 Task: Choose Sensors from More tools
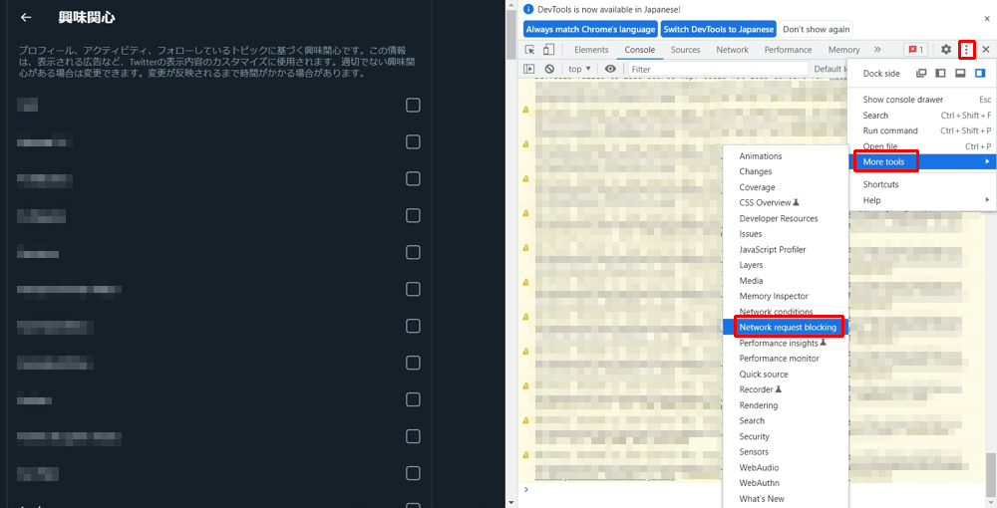pyautogui.click(x=786, y=451)
